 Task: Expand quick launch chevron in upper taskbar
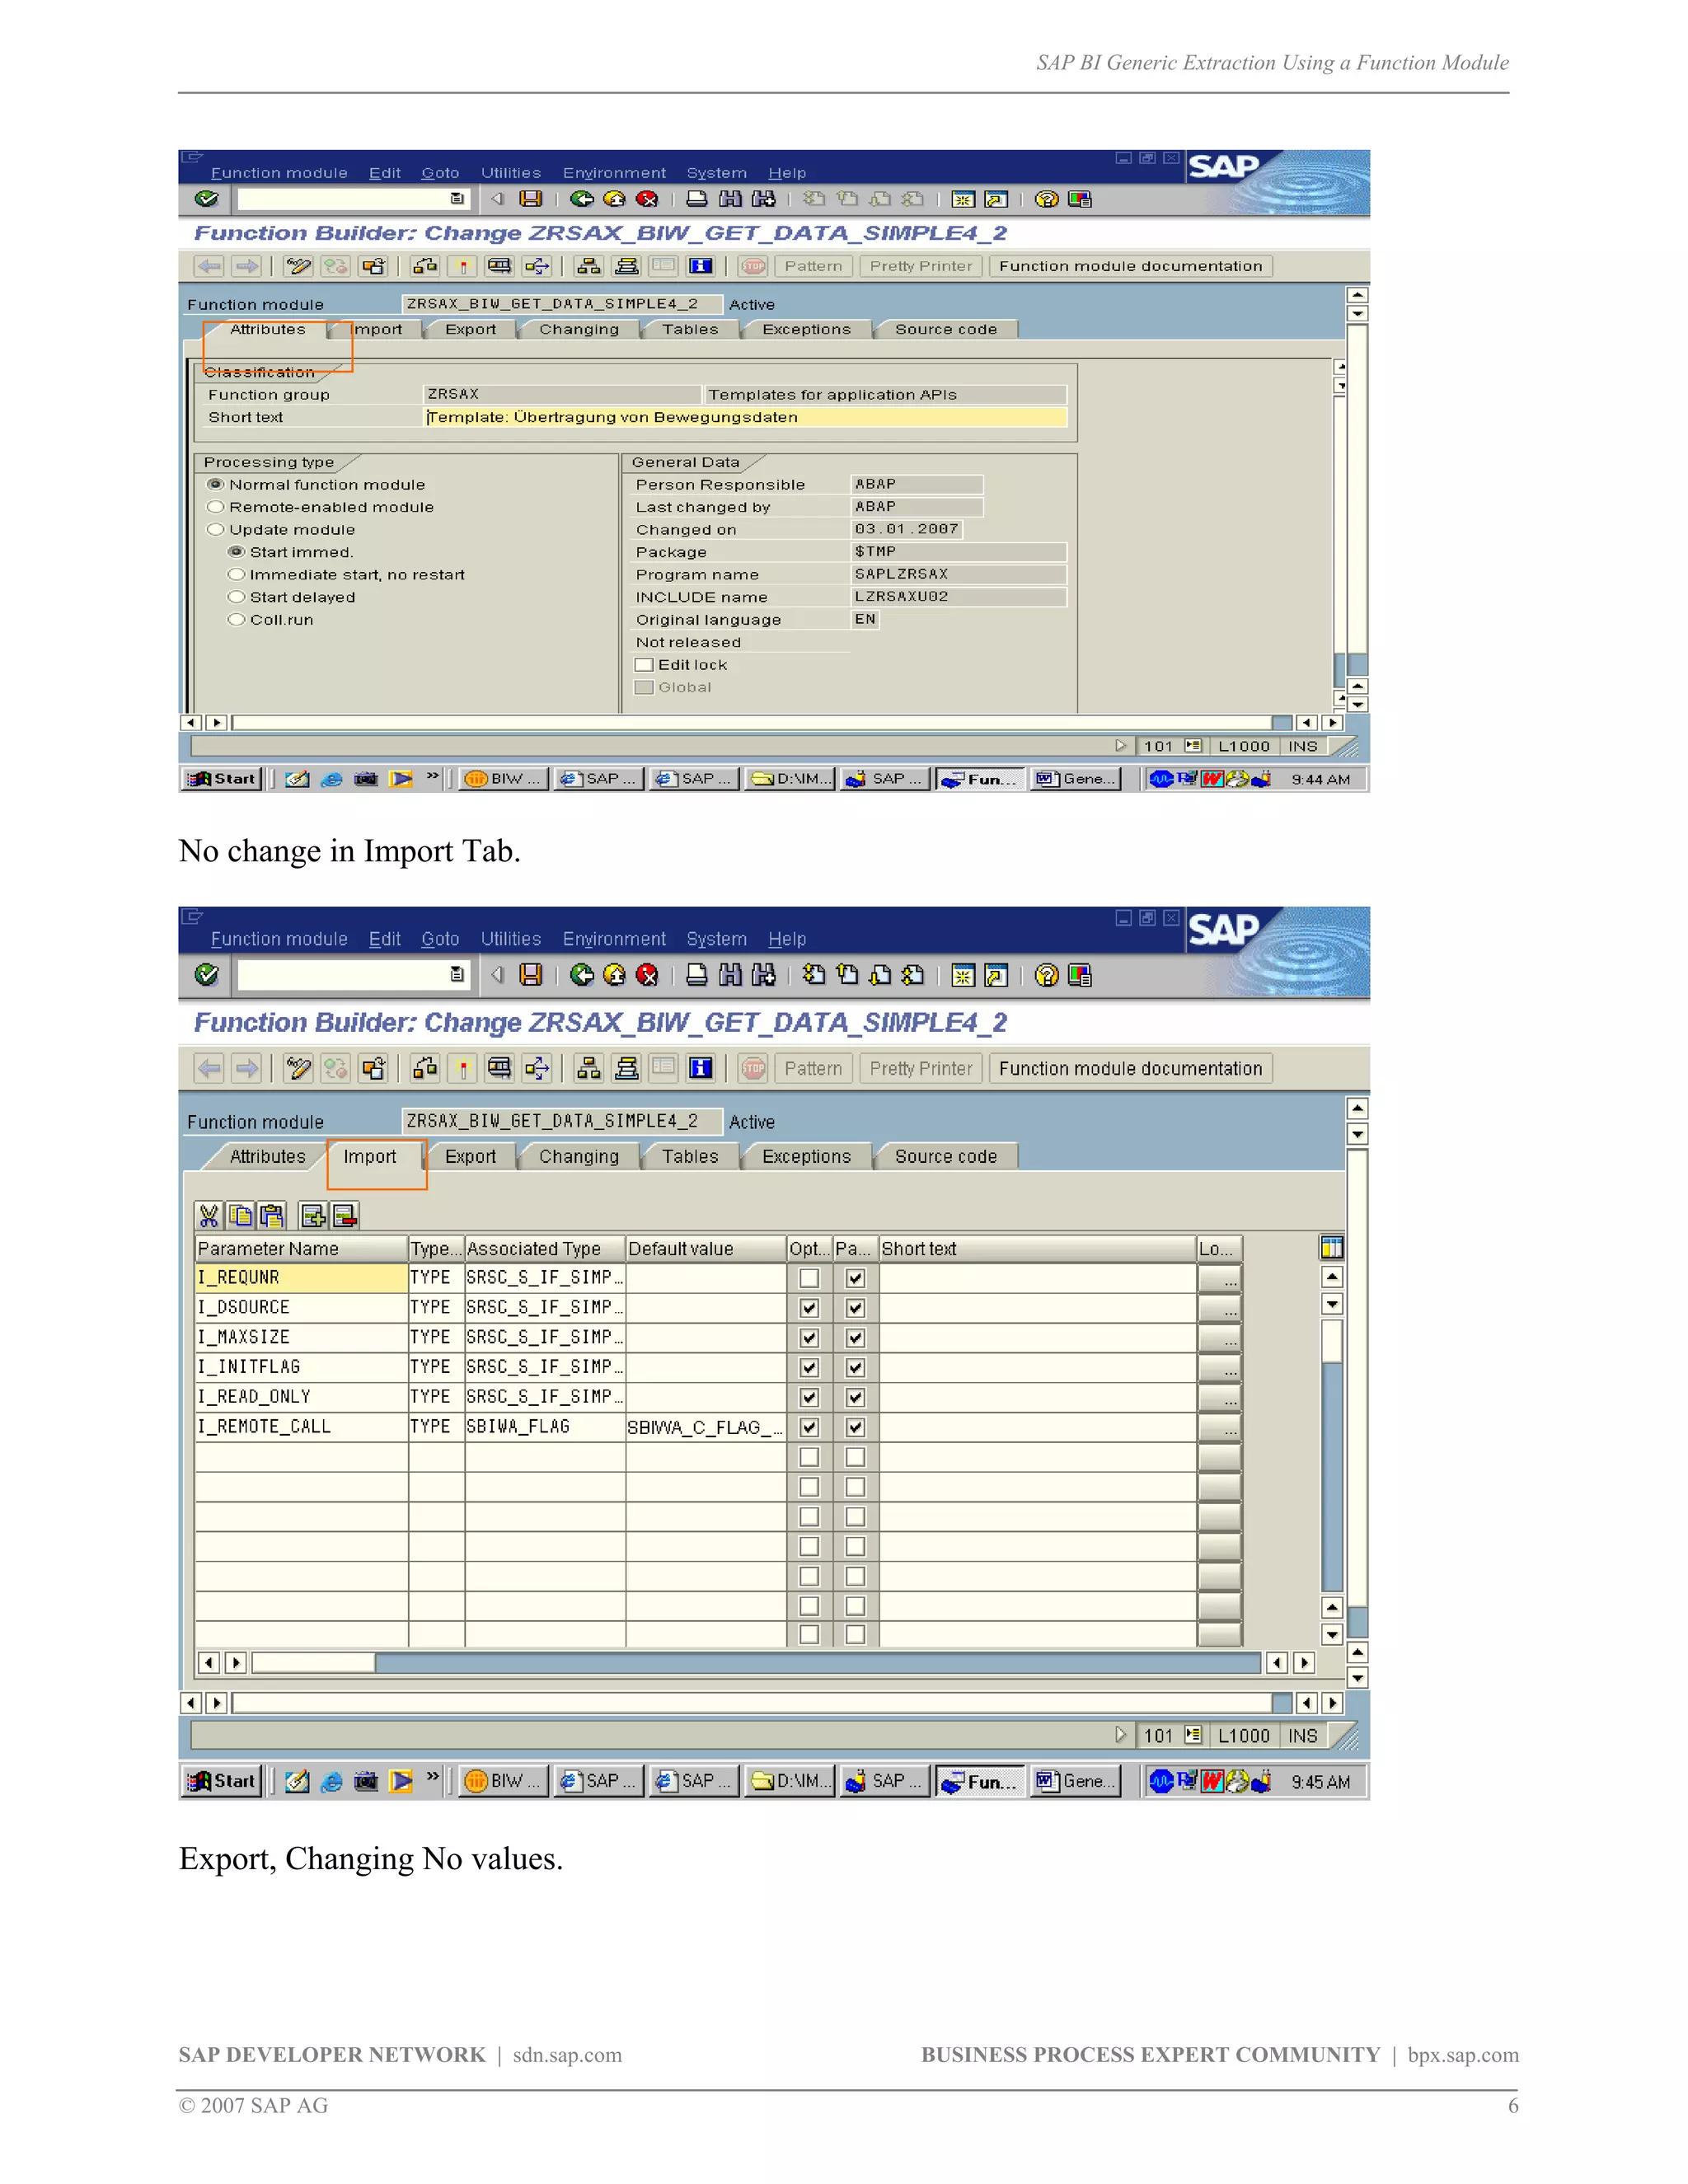(432, 776)
